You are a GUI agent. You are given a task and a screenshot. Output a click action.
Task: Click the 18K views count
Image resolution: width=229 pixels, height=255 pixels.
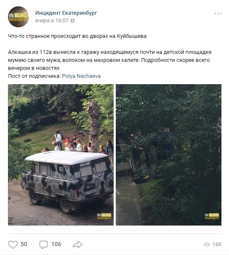217,244
